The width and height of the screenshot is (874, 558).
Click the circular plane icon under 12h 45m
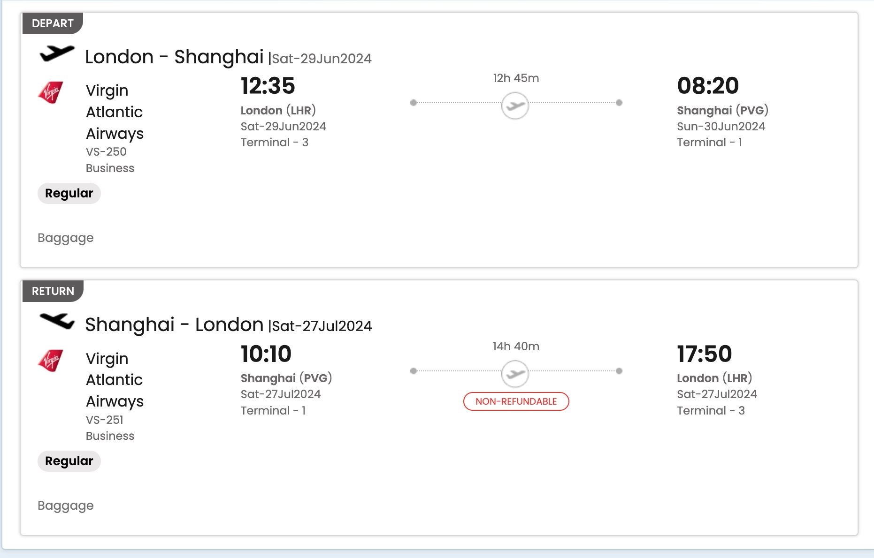pyautogui.click(x=515, y=106)
